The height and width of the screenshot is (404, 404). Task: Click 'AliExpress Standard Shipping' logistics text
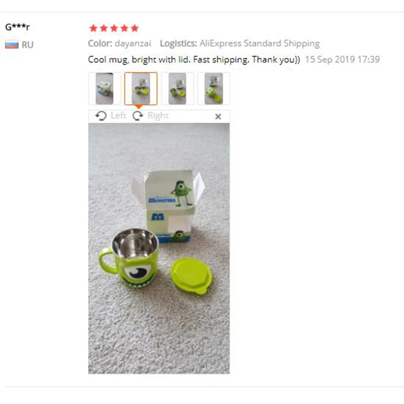260,43
